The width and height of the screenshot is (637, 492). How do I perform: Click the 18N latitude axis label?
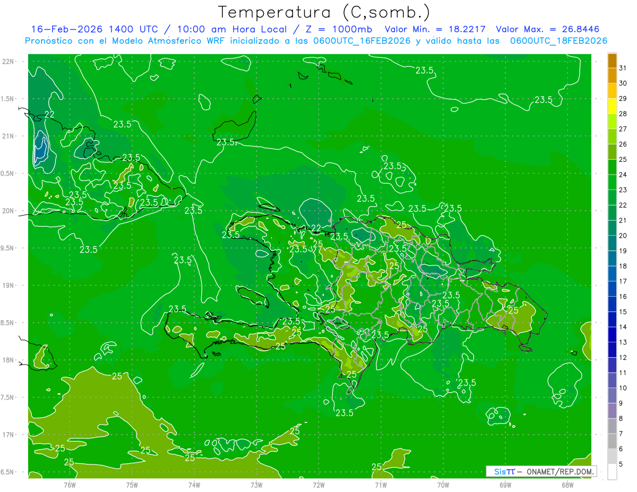[x=9, y=360]
